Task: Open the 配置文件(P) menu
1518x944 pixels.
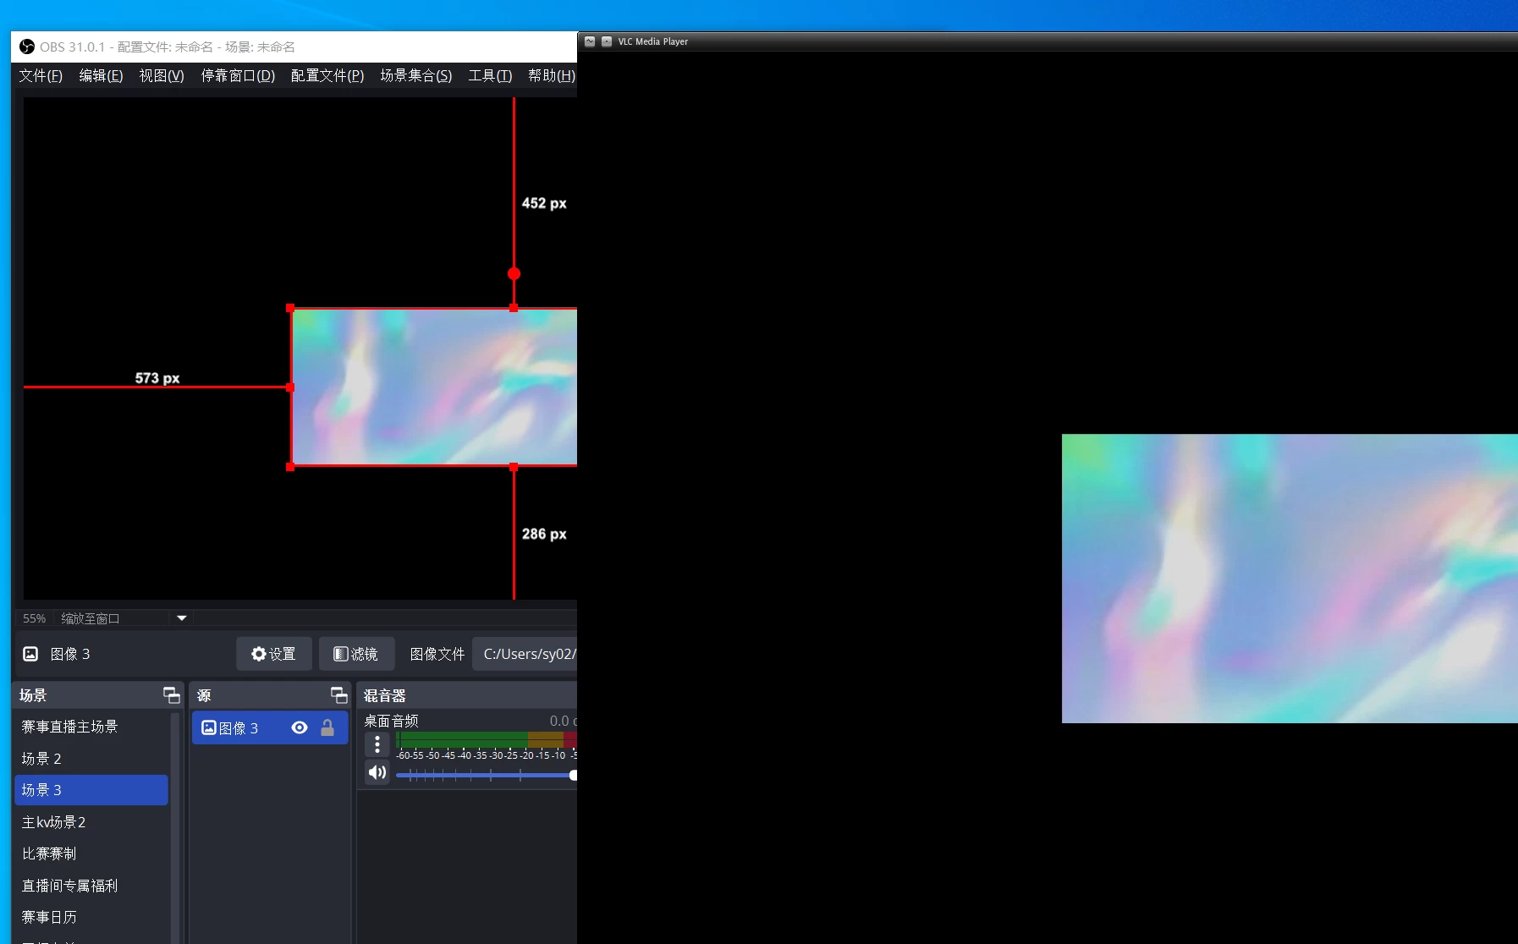Action: (327, 76)
